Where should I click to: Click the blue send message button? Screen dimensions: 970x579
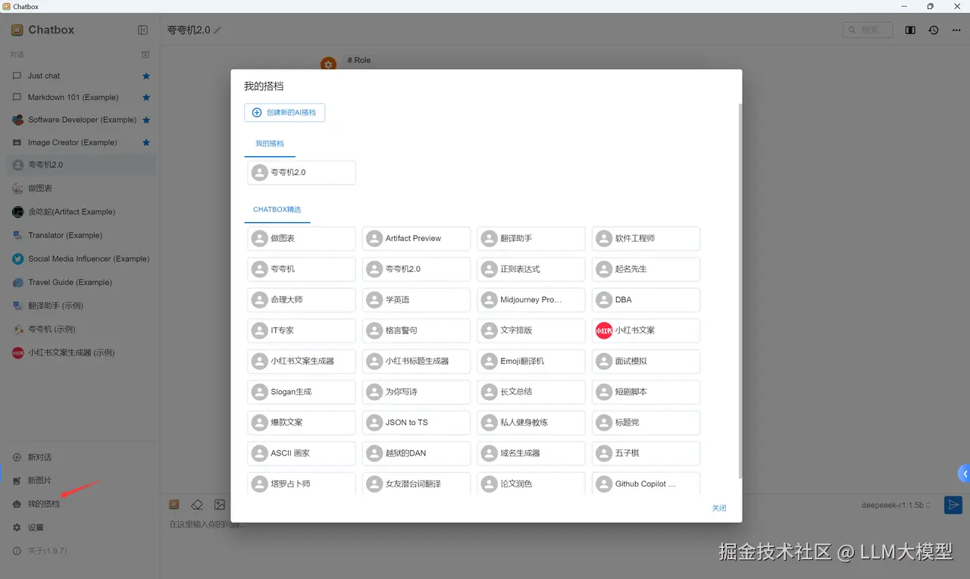953,505
